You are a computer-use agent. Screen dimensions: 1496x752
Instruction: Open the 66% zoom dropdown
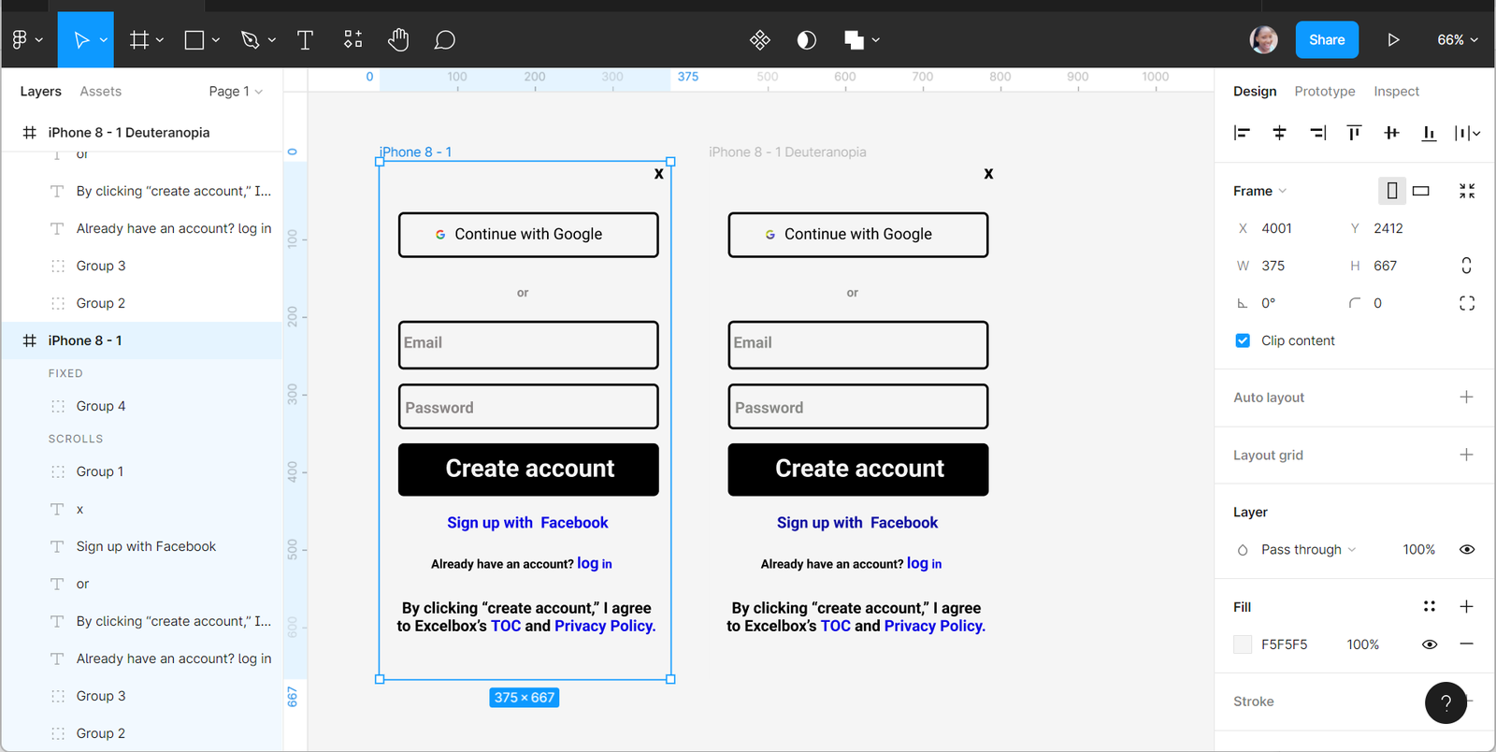[x=1457, y=40]
